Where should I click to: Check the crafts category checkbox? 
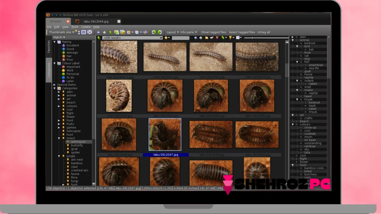(x=301, y=118)
